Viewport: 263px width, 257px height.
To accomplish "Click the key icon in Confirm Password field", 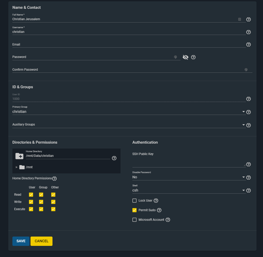I will coord(246,70).
